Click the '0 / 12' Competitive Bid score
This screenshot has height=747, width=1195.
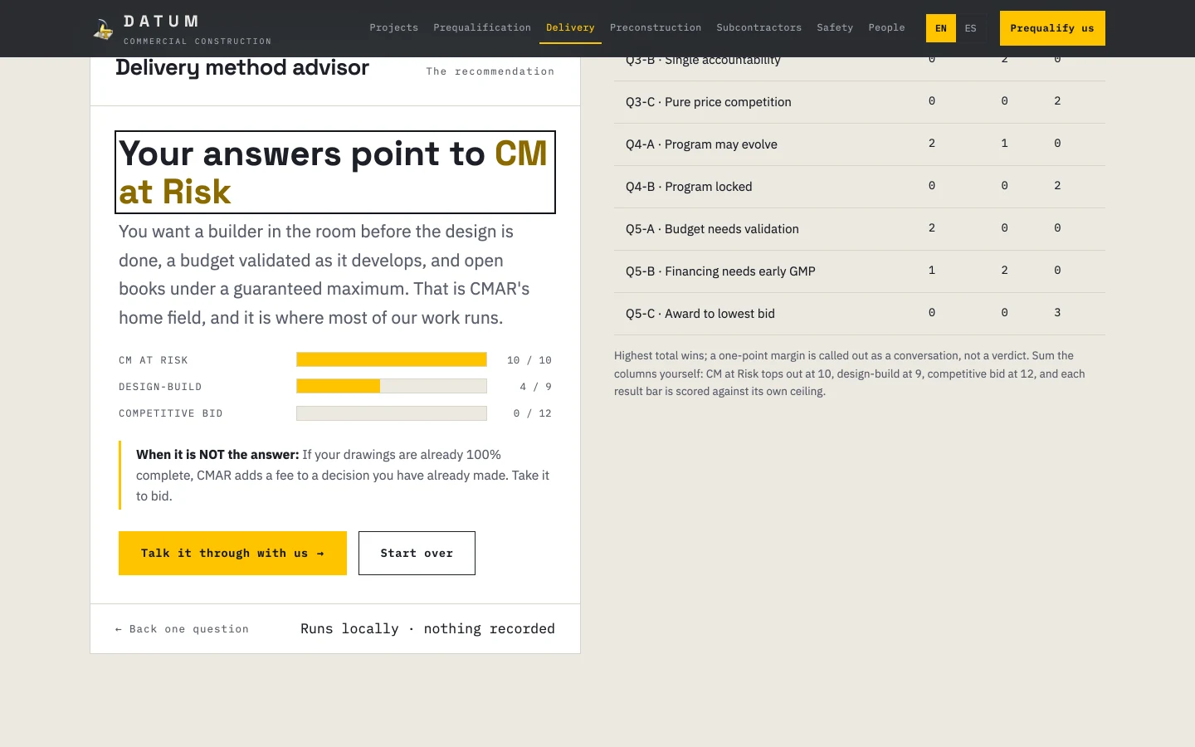(x=533, y=413)
